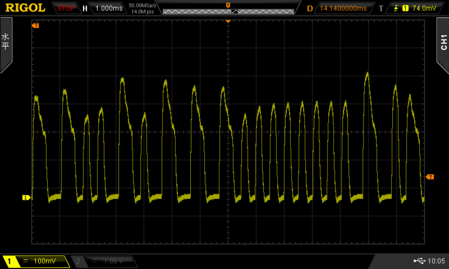Click the channel 2 1.00V scale

point(113,261)
